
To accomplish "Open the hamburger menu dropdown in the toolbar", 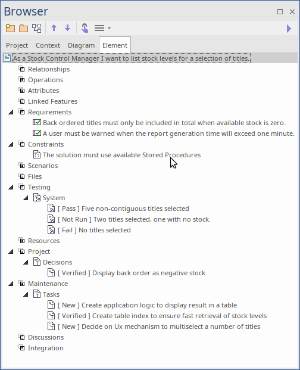I will (x=102, y=28).
